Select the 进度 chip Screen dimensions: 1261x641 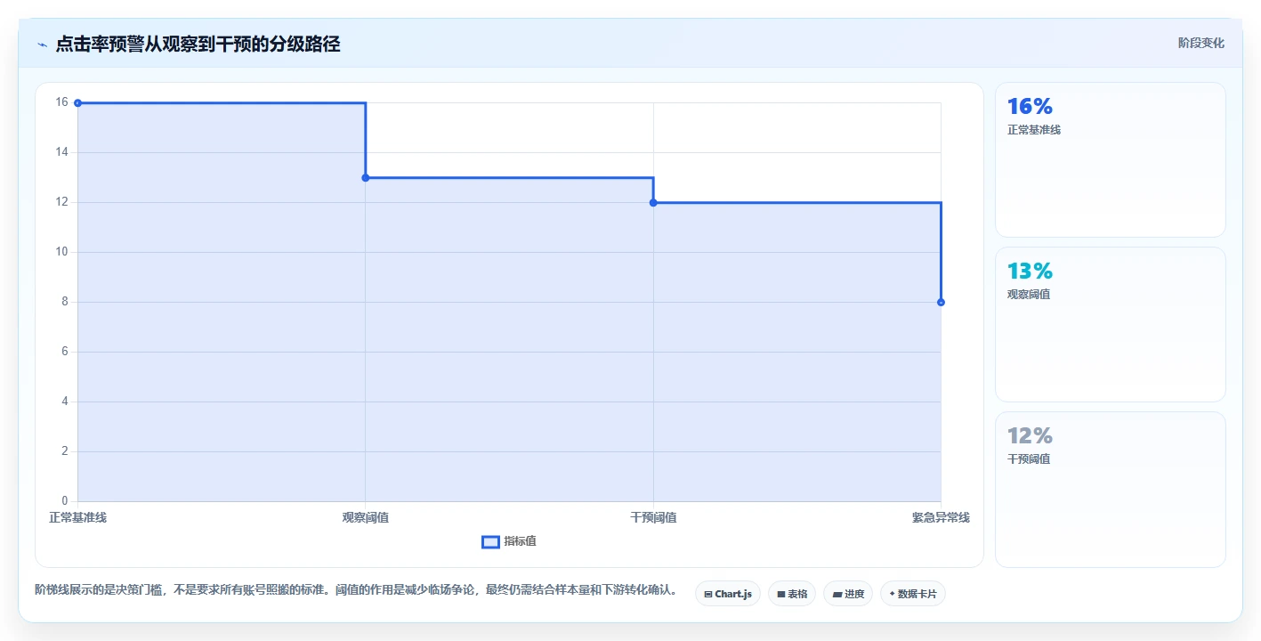coord(848,594)
